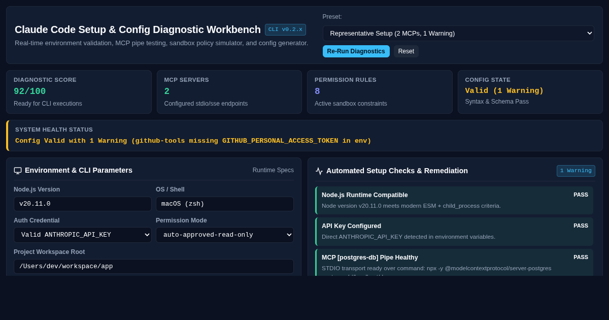Click PASS status on MCP postgres-db Pipe Healthy
The image size is (609, 320).
pyautogui.click(x=581, y=257)
